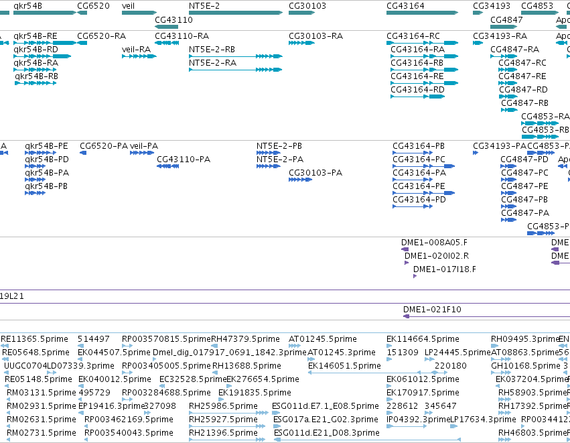Select the CG34193 gene glyph
570x443 pixels.
pos(478,13)
